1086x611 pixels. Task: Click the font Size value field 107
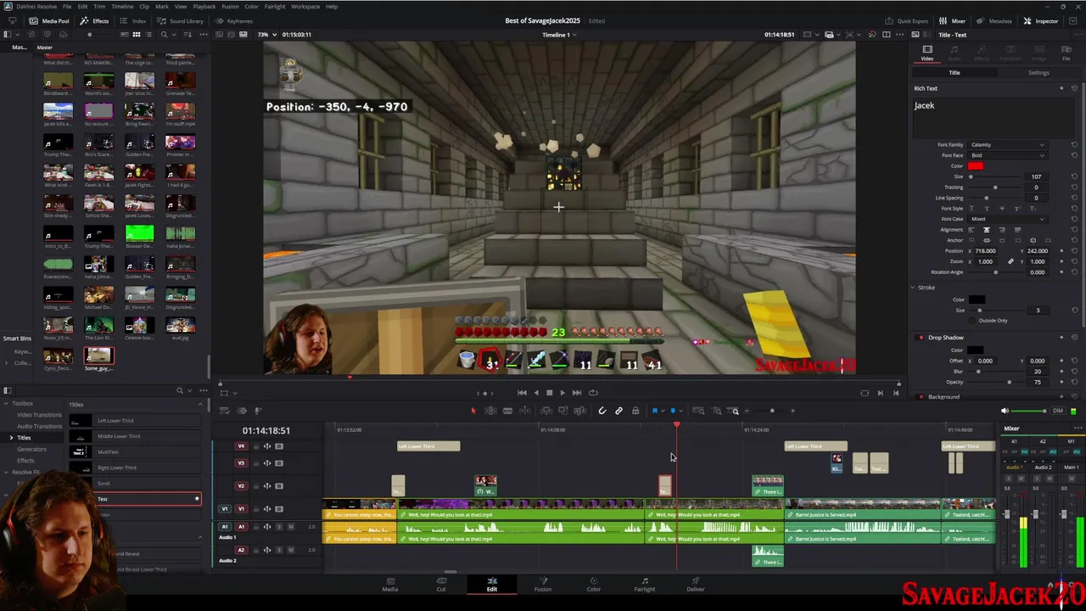tap(1036, 177)
